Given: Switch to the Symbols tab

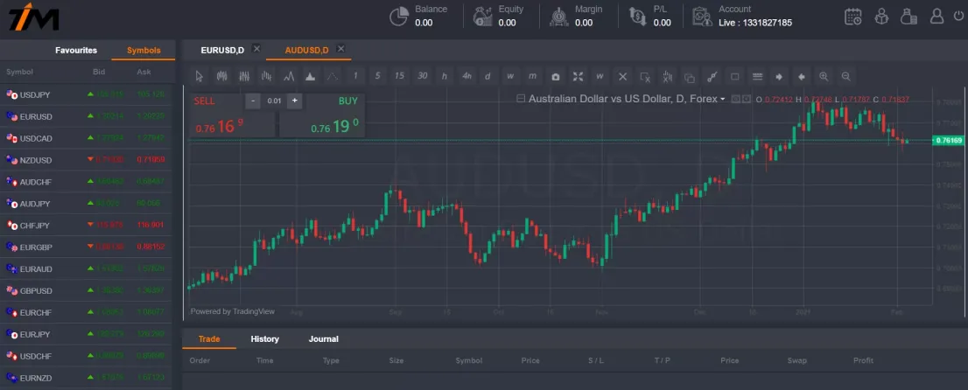Looking at the screenshot, I should pos(144,50).
